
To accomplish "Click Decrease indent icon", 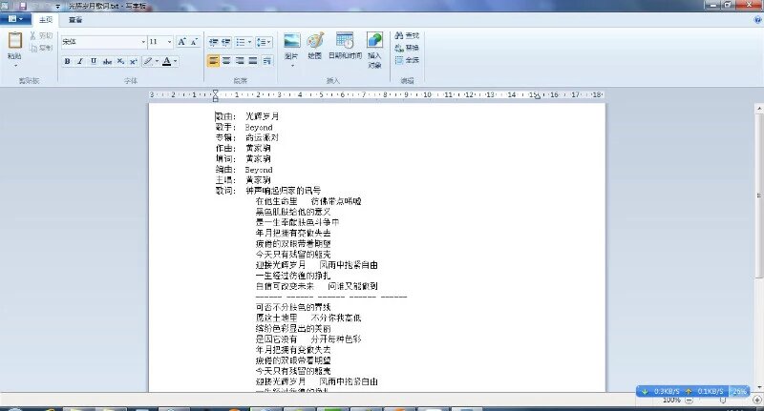I will 213,42.
